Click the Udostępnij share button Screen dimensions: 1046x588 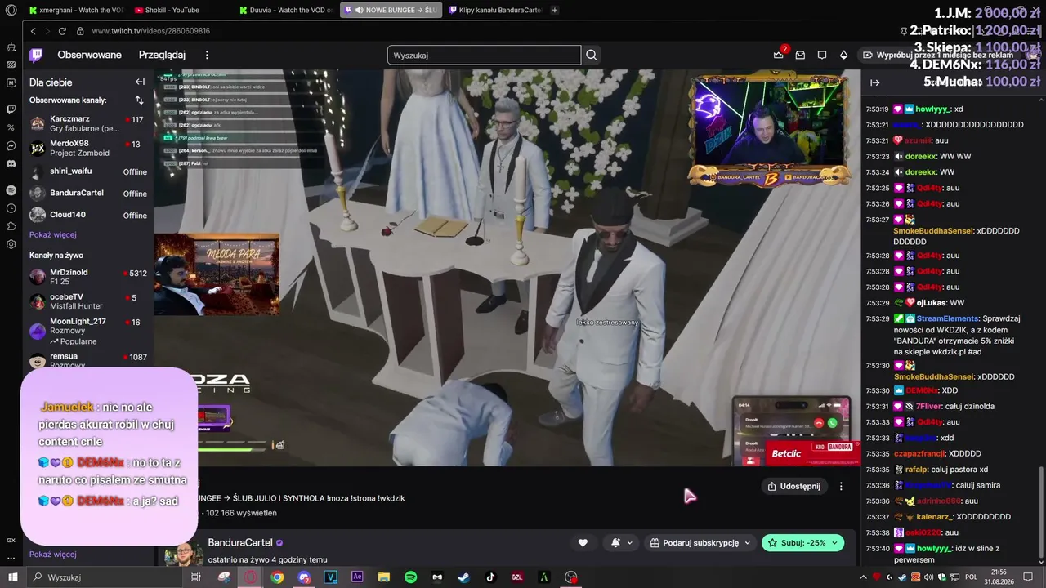[x=793, y=486]
